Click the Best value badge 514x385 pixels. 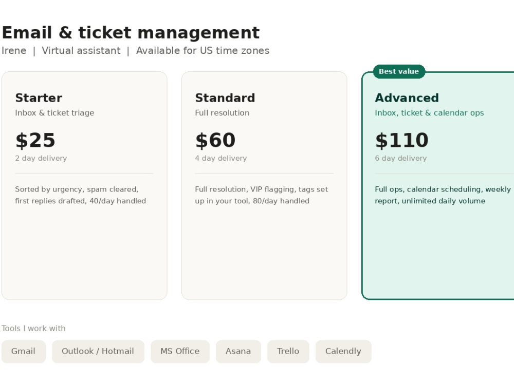pos(399,71)
